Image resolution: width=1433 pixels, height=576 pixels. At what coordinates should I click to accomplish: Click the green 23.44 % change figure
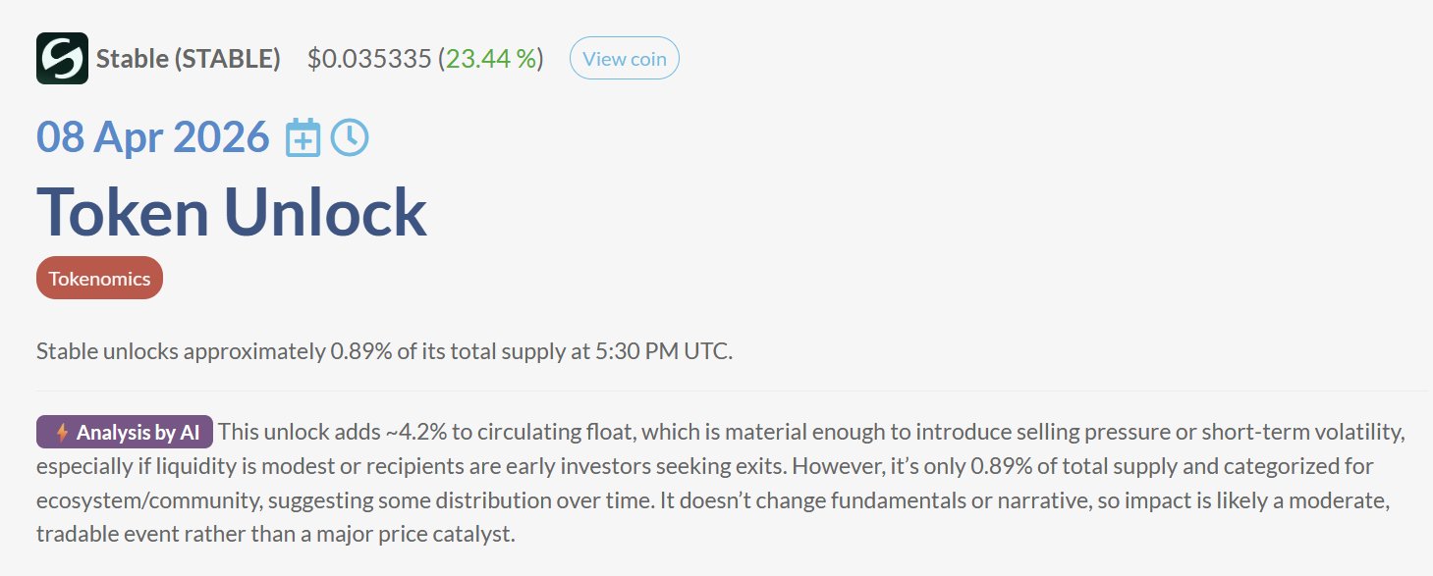point(491,59)
